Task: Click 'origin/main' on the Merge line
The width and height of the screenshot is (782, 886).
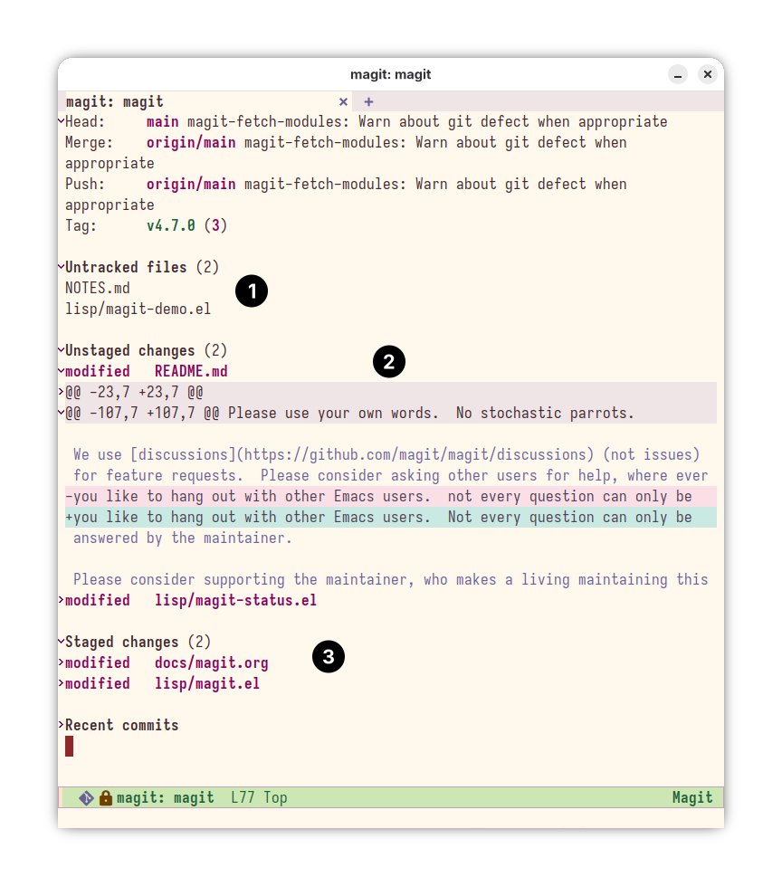Action: 191,142
